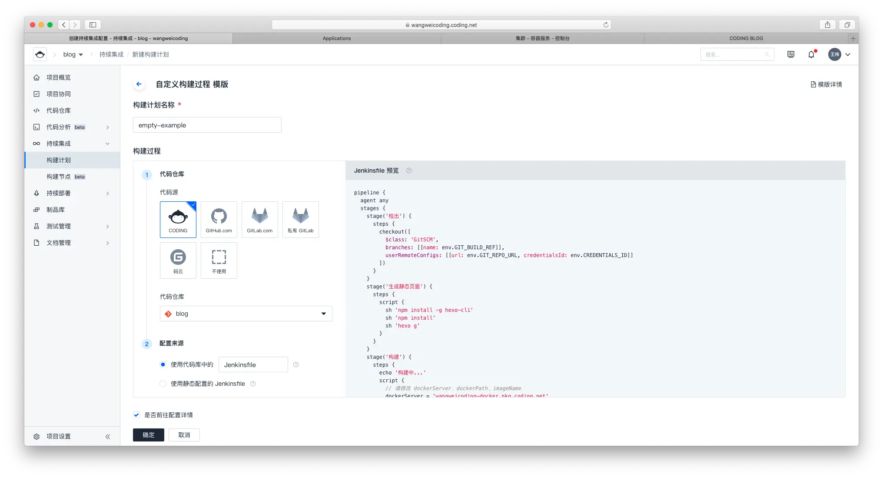Open the blog code repository dropdown
The height and width of the screenshot is (478, 883).
point(246,314)
